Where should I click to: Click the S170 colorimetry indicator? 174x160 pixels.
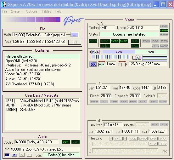point(155,46)
